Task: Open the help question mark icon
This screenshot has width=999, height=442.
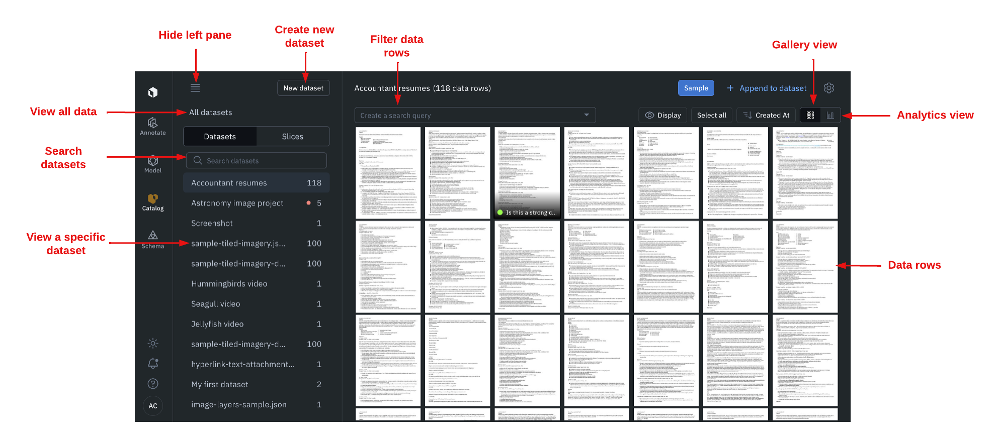Action: [x=153, y=384]
